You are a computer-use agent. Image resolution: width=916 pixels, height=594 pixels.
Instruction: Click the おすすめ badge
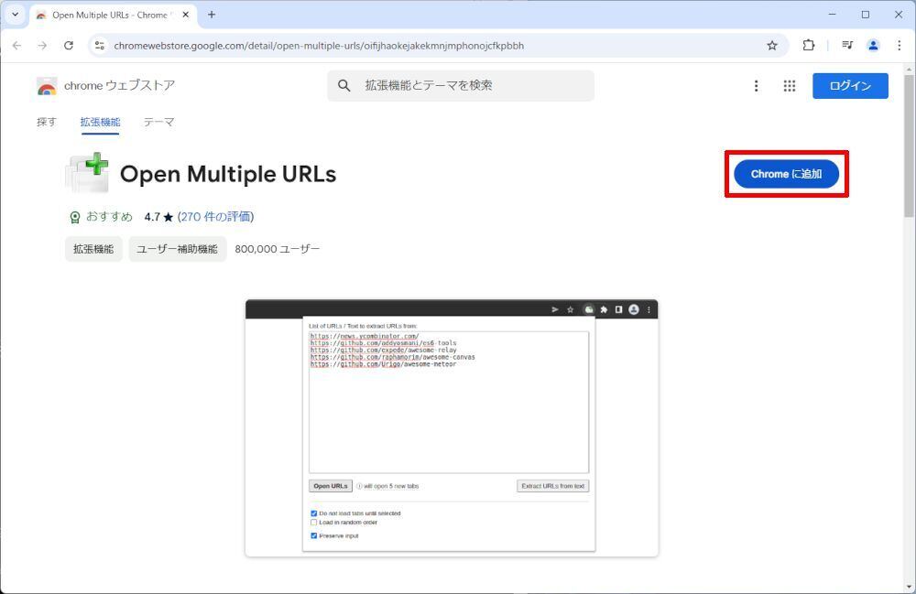[101, 217]
